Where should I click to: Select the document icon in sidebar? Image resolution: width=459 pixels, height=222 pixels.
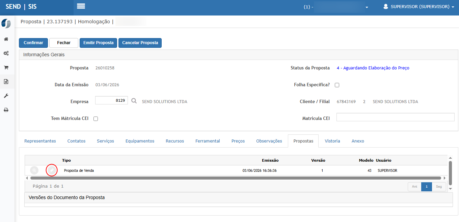click(6, 82)
